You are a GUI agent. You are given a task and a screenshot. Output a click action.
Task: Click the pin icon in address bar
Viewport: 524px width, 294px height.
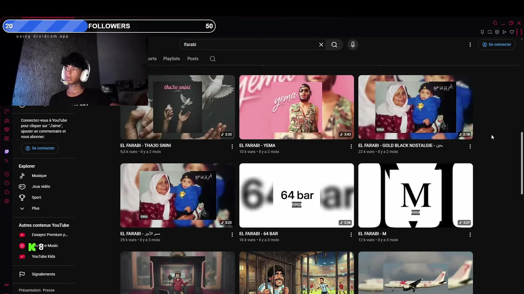[x=482, y=32]
